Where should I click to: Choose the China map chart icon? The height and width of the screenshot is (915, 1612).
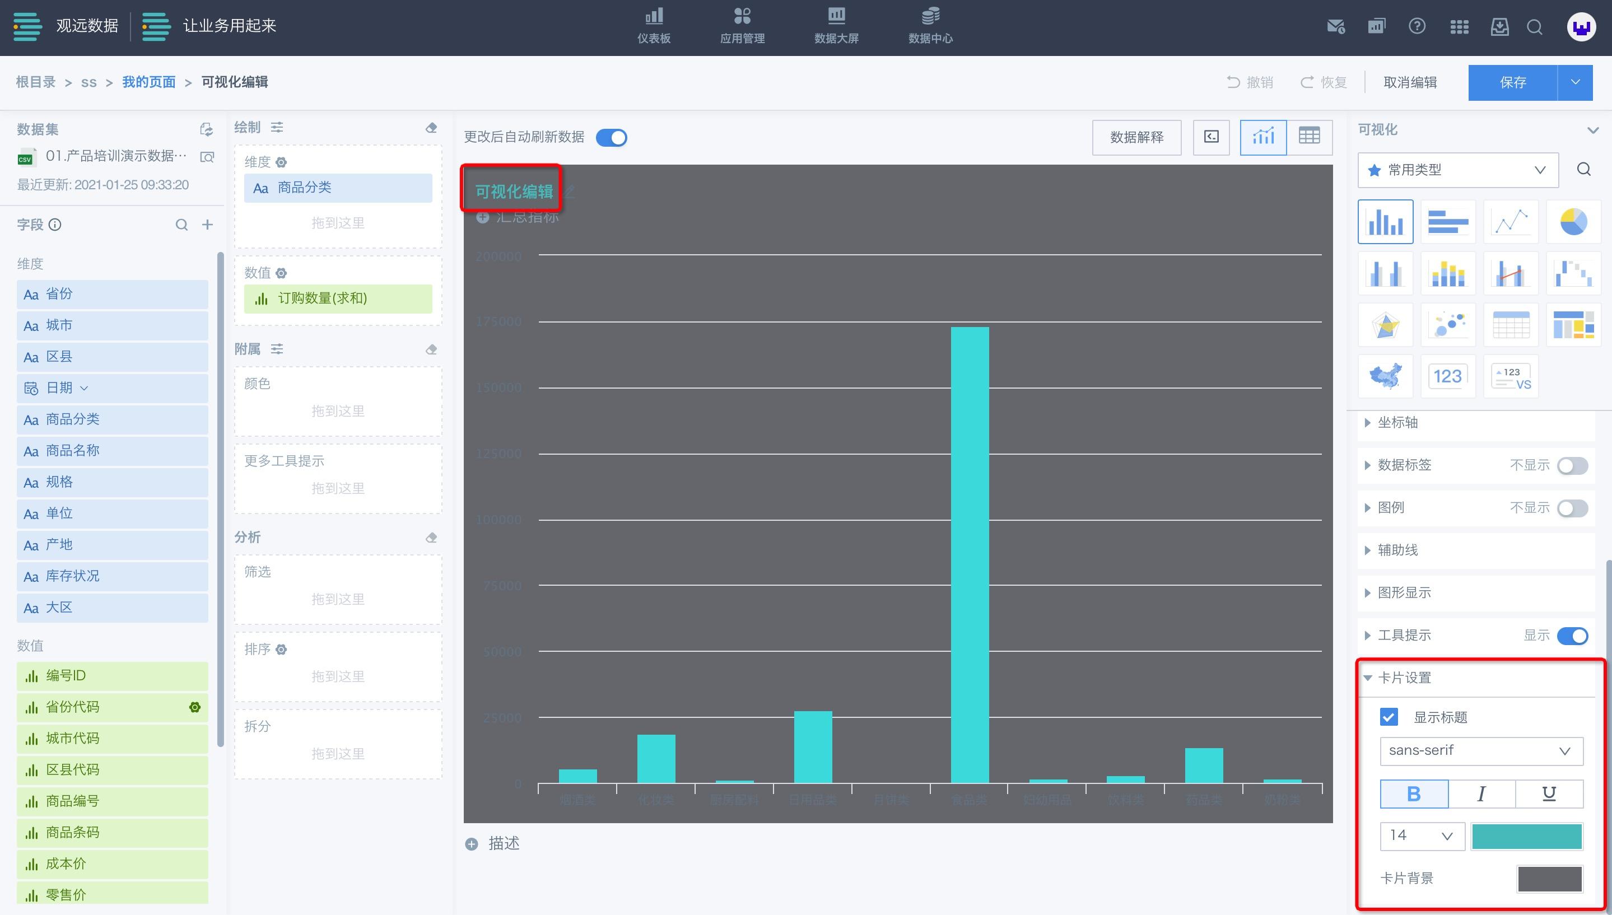tap(1385, 376)
